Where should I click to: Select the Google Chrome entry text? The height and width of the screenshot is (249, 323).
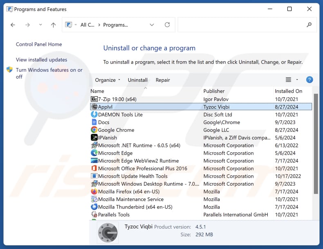pos(116,130)
